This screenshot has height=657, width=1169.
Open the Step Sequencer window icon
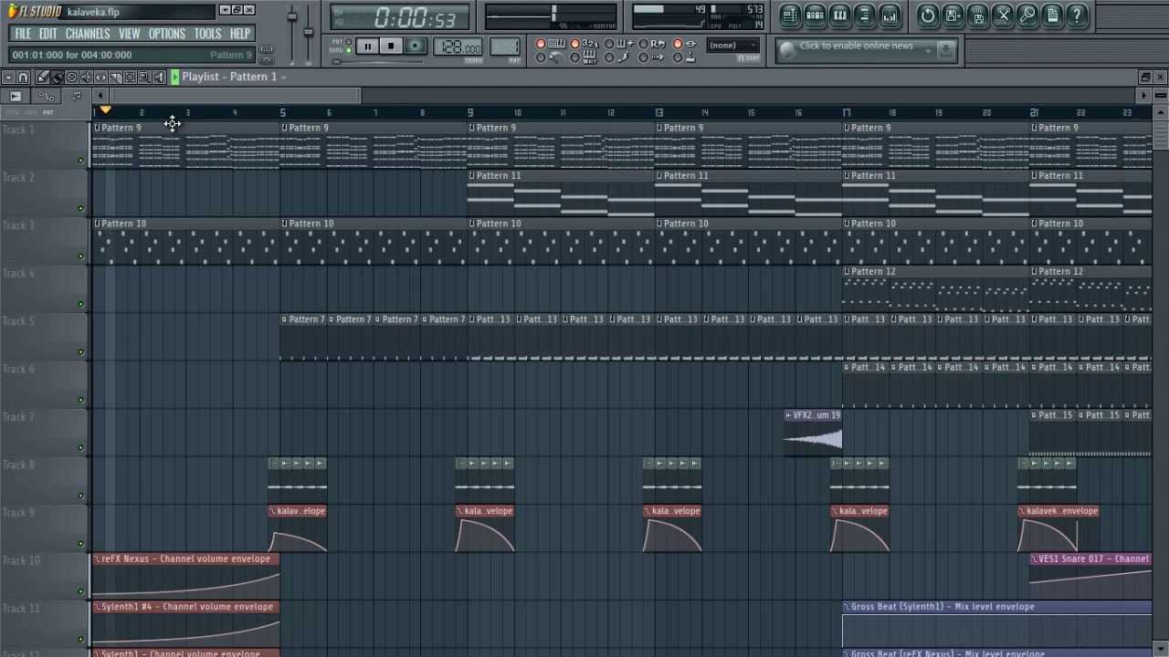point(816,15)
